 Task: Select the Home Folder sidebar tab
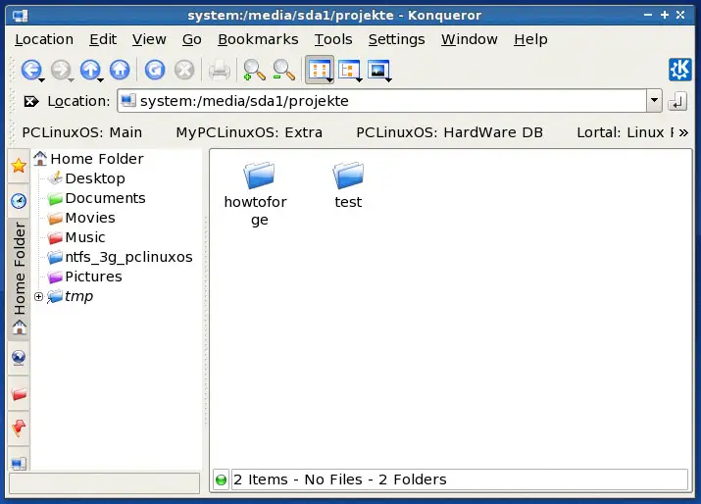point(19,279)
